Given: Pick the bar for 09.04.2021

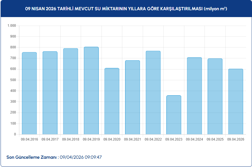Looking at the screenshot, I should (x=133, y=97).
